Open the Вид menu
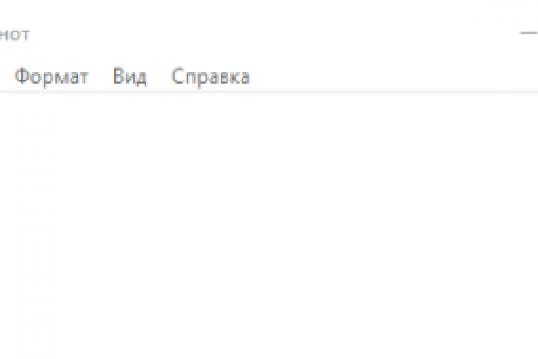538x359 pixels. pos(130,76)
